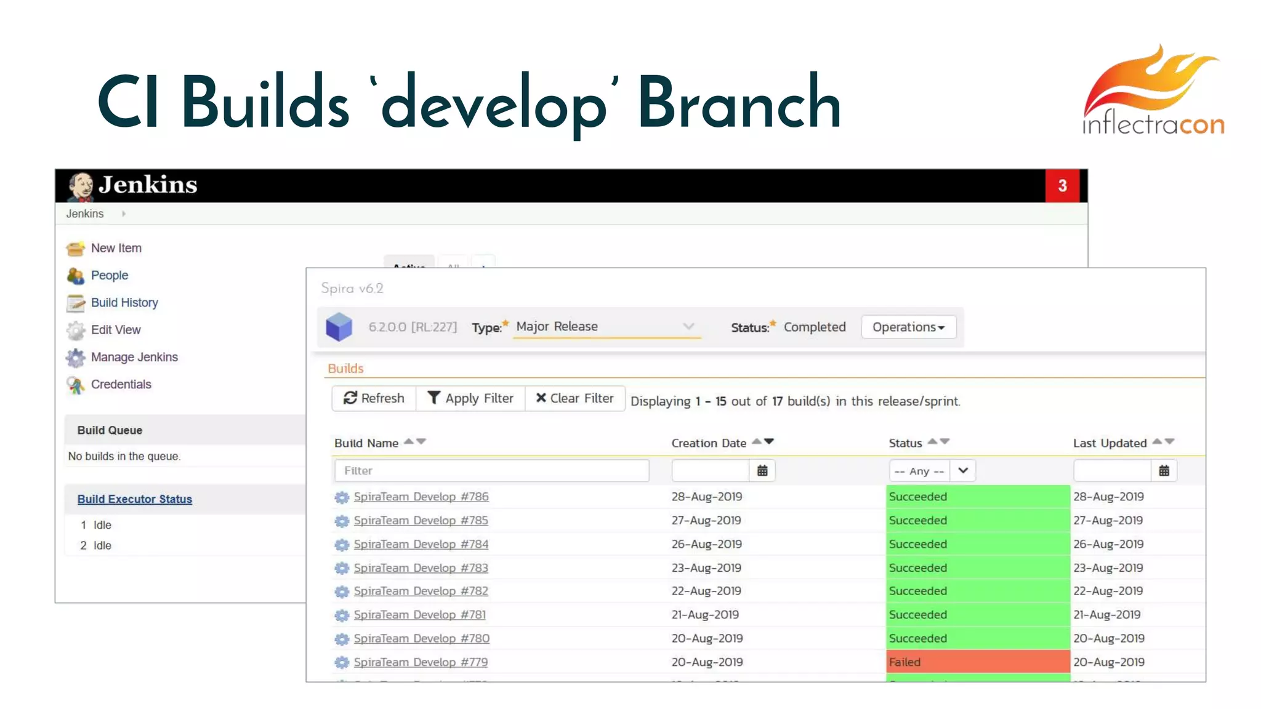Image resolution: width=1261 pixels, height=709 pixels.
Task: Click build icon beside SpiraTeam Develop #785
Action: [x=342, y=521]
